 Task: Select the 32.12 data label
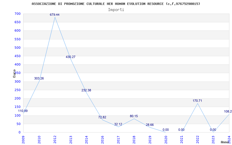point(118,124)
